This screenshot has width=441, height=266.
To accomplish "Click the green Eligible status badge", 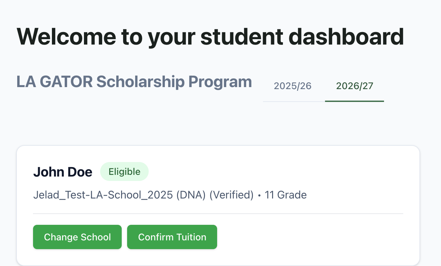I will 124,172.
